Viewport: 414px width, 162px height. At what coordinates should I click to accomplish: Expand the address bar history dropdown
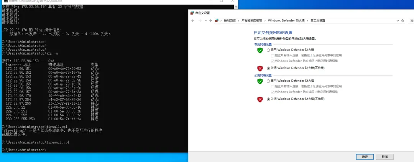pyautogui.click(x=398, y=21)
